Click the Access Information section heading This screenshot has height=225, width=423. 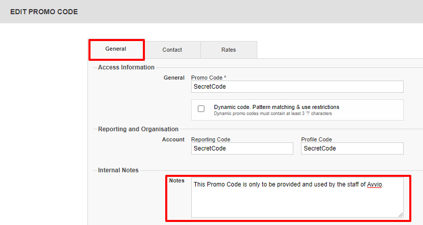tap(126, 67)
